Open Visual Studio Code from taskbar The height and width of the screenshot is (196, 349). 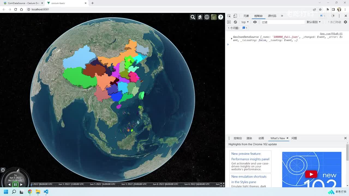[46, 192]
